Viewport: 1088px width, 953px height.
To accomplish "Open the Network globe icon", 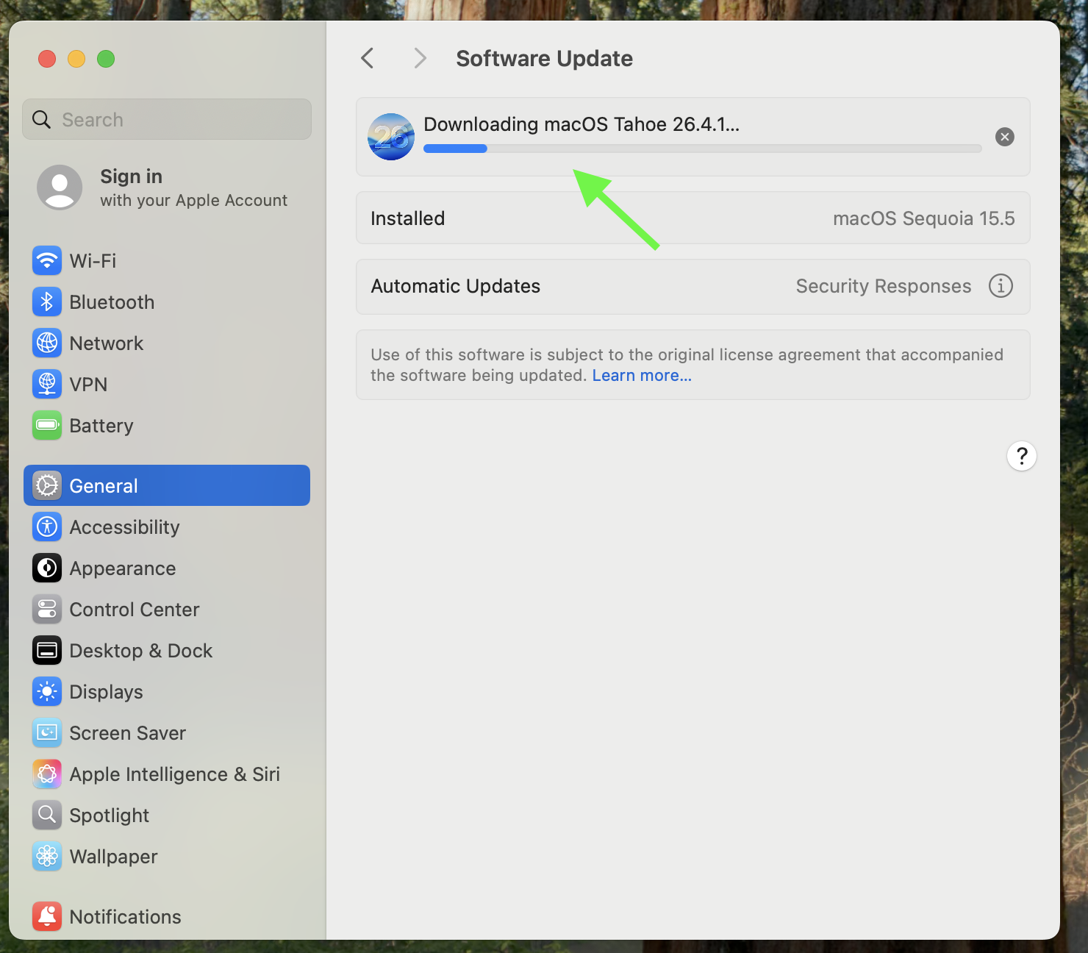I will click(x=47, y=343).
